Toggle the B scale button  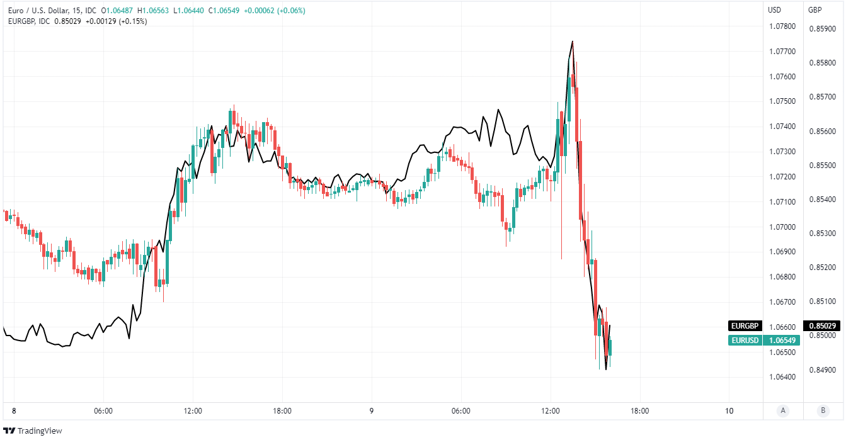[x=823, y=411]
